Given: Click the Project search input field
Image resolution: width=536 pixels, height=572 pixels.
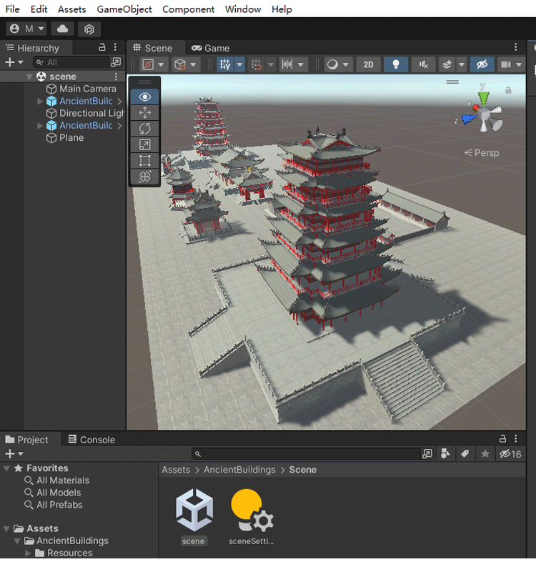Looking at the screenshot, I should [x=307, y=454].
